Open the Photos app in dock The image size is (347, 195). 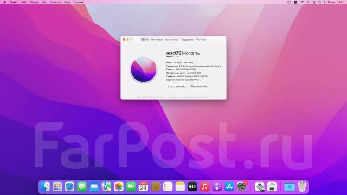pos(119,186)
